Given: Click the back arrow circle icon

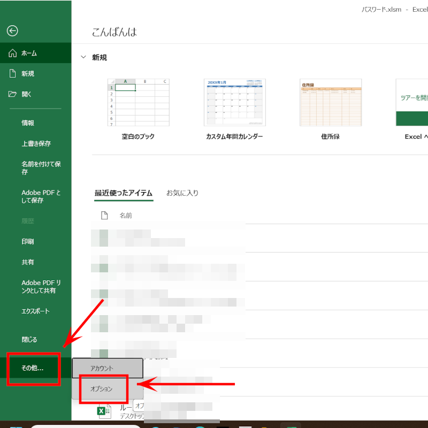Looking at the screenshot, I should pos(12,31).
